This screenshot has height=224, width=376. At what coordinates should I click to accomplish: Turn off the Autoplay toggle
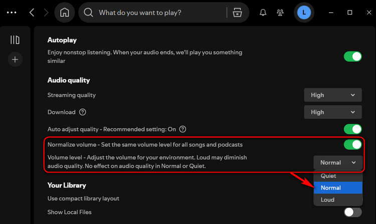coord(353,57)
